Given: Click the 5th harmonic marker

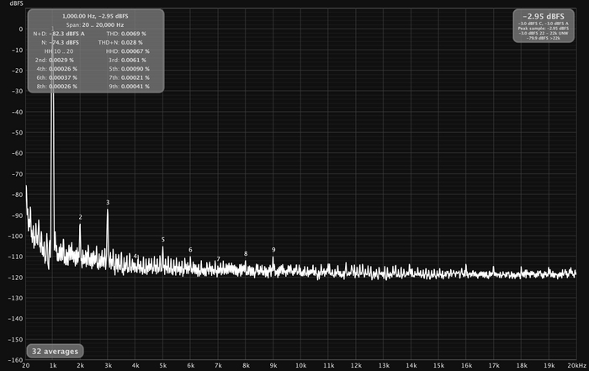Looking at the screenshot, I should (x=163, y=240).
